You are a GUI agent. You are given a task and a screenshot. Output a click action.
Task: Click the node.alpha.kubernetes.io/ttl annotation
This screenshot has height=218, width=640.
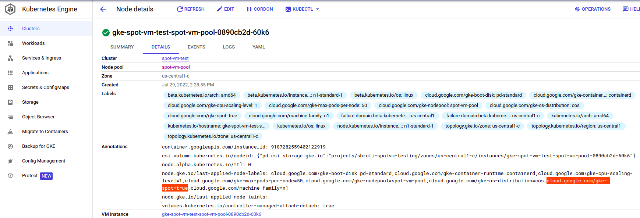pos(206,165)
